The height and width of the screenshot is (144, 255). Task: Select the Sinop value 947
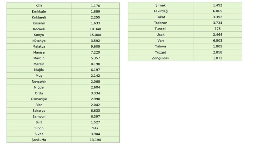(x=95, y=128)
